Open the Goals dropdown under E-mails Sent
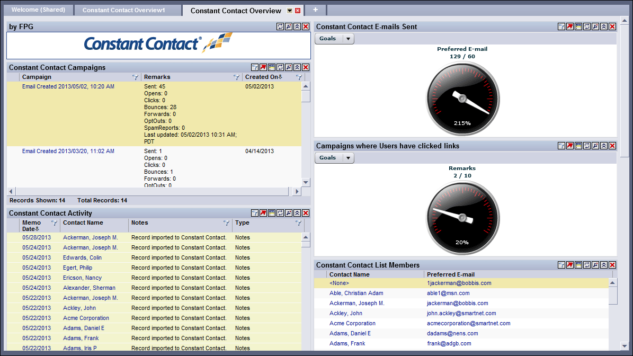This screenshot has width=633, height=356. tap(334, 38)
